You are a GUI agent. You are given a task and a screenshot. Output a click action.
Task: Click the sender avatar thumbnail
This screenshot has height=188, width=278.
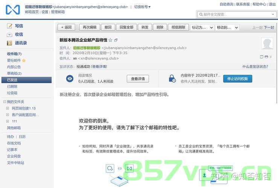coord(267,43)
